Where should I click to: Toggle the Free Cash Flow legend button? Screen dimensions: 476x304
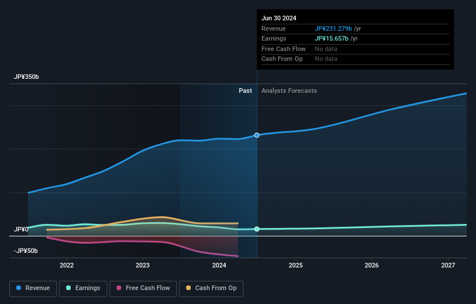143,288
